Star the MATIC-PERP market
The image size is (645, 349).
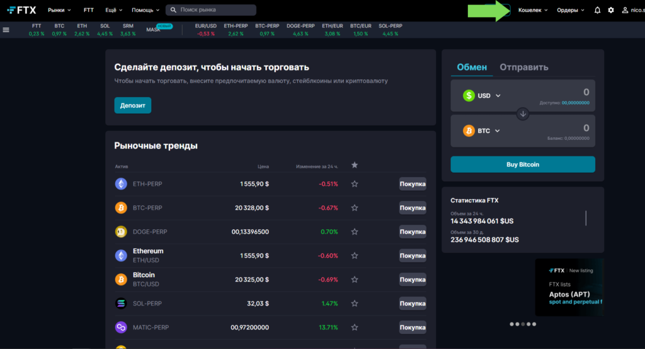tap(355, 328)
